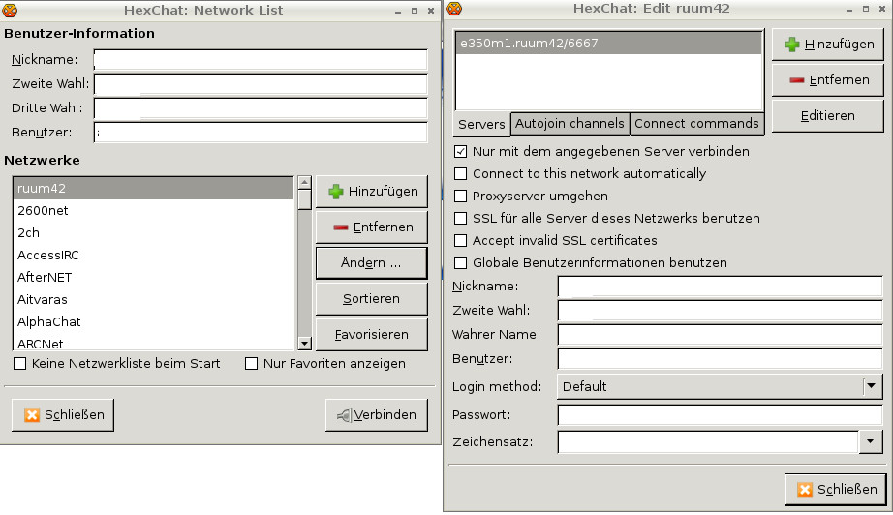Add a server with Hinzufügen in Edit window

[x=828, y=45]
